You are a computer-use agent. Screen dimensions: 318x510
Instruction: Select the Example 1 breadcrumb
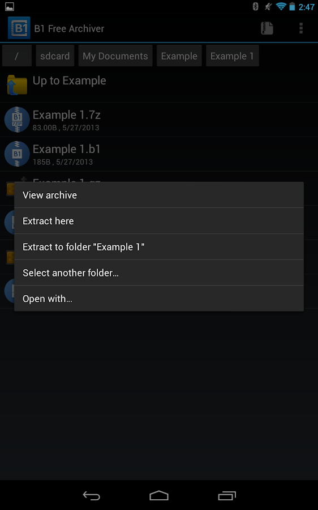coord(232,56)
